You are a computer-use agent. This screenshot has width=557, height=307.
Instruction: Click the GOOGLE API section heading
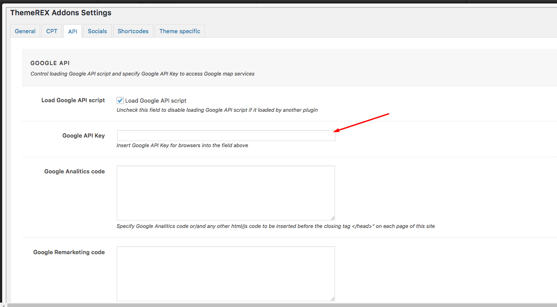tap(50, 63)
